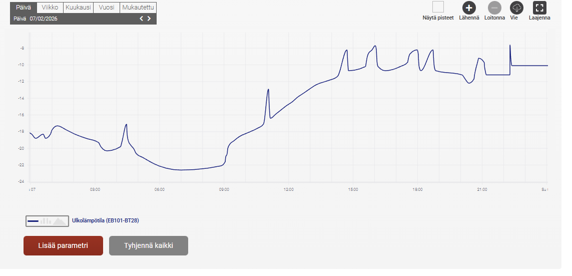
Task: Select area chart style in the legend
Action: 60,220
